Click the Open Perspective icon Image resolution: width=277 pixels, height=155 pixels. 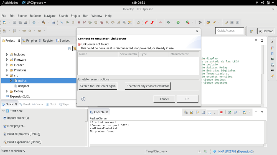[x=251, y=31]
